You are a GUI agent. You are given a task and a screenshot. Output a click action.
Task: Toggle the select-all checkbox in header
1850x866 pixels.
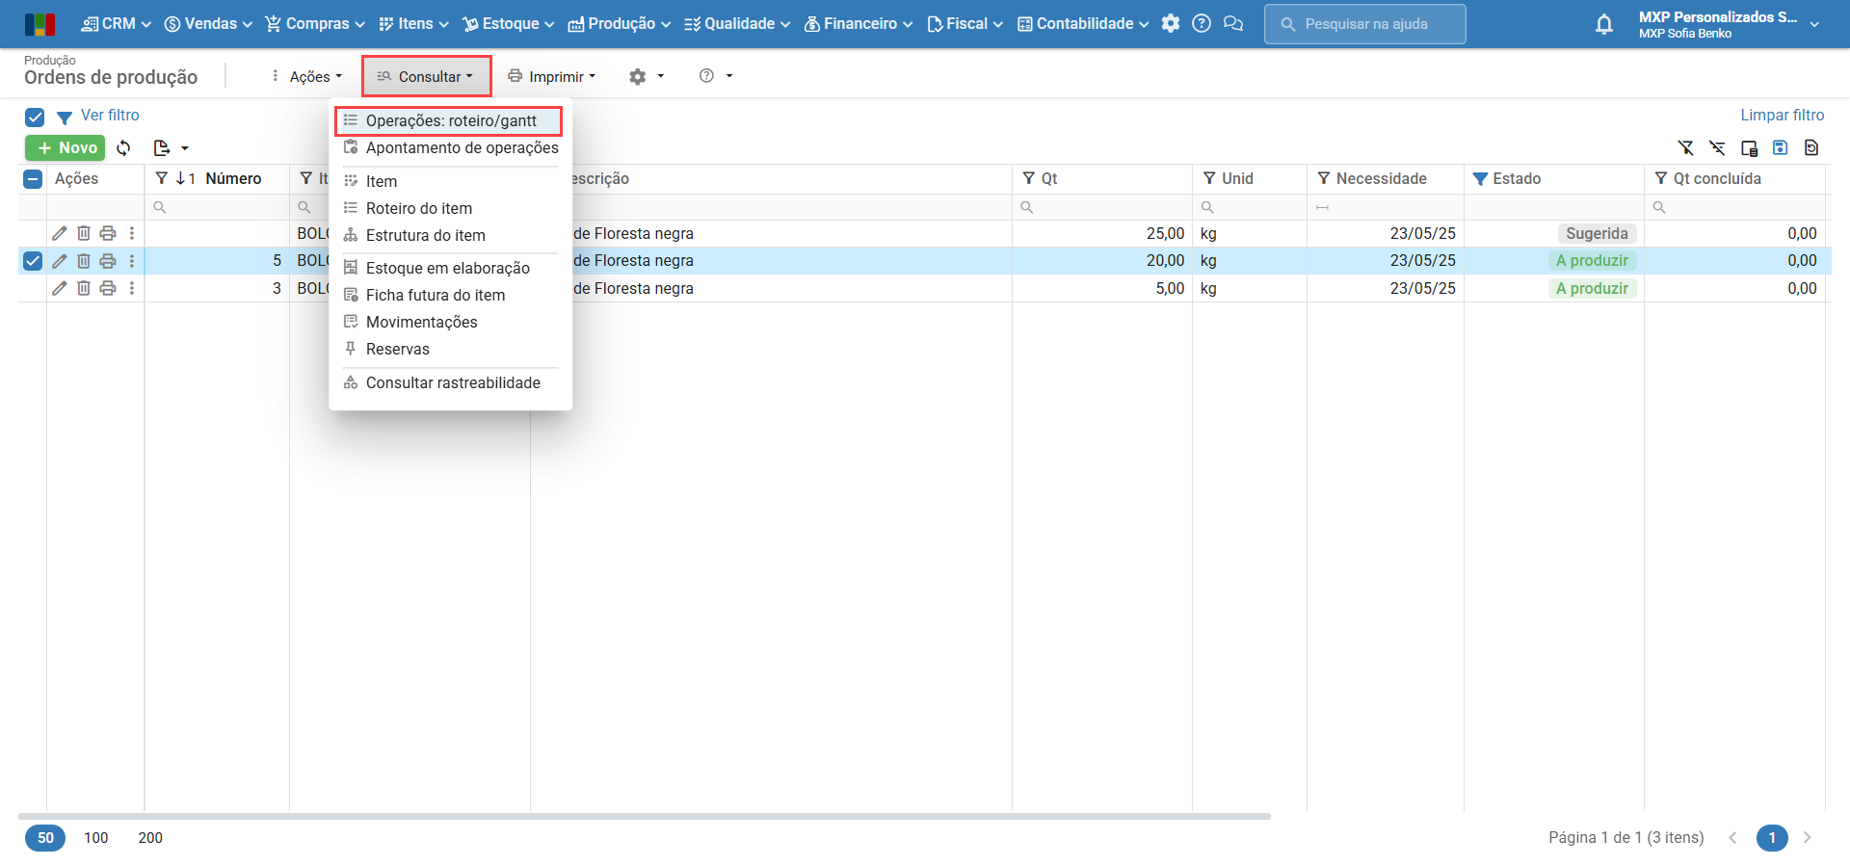33,179
